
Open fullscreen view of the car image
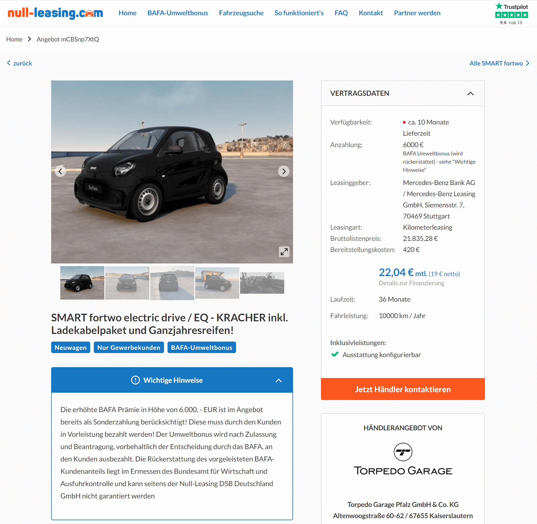(284, 251)
